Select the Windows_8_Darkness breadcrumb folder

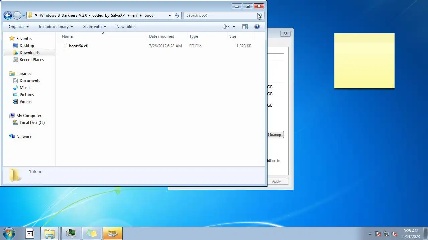pyautogui.click(x=82, y=15)
